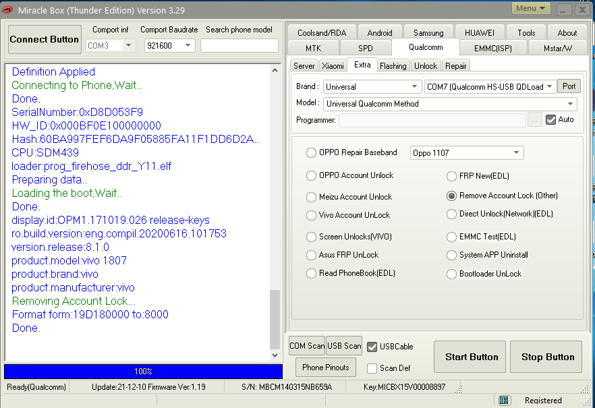595x408 pixels.
Task: Open the Tools tab
Action: pos(526,33)
